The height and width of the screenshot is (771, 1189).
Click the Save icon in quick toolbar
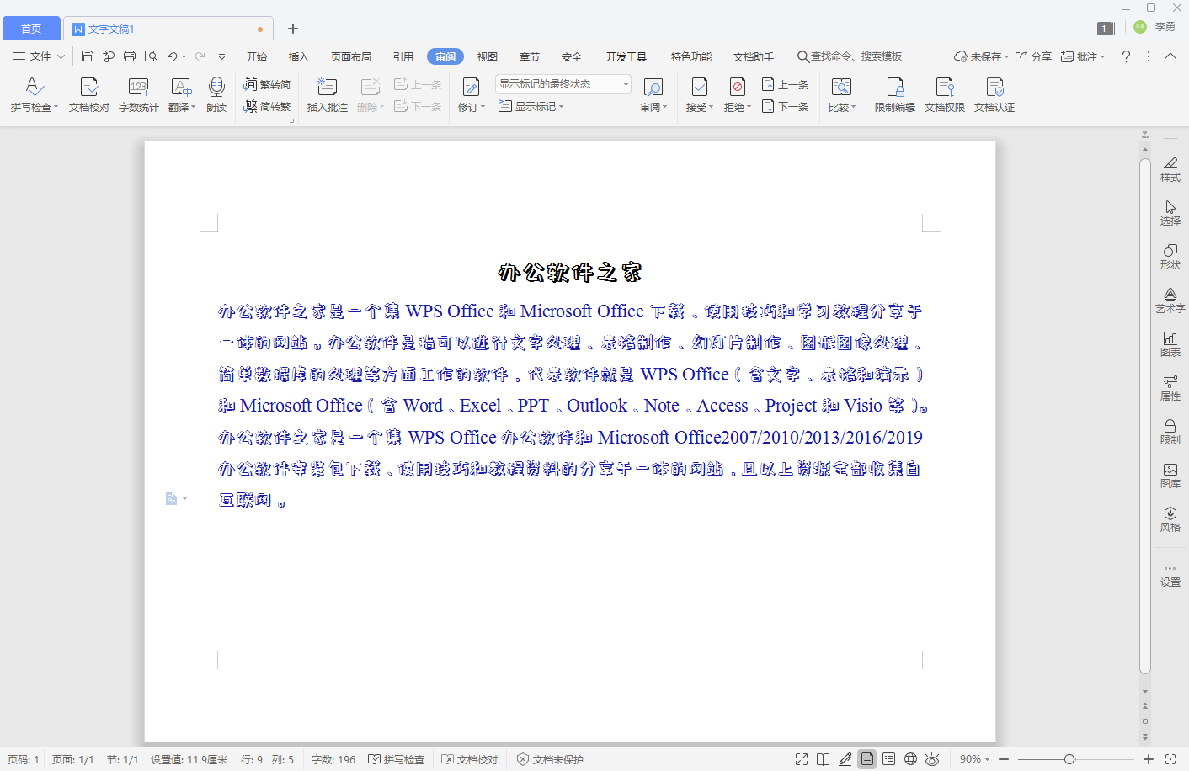tap(88, 56)
